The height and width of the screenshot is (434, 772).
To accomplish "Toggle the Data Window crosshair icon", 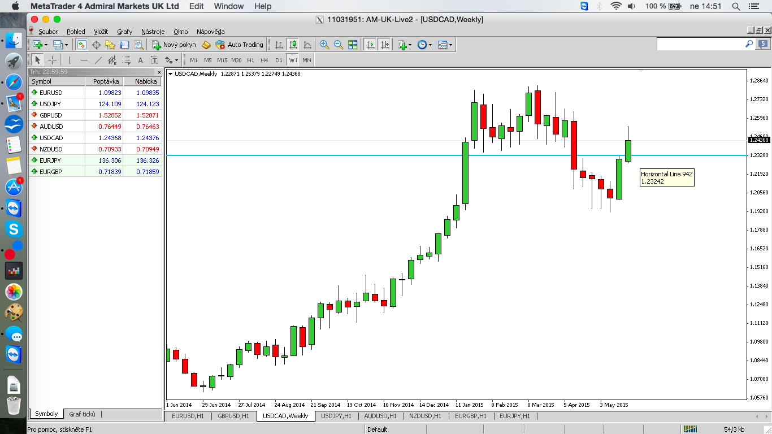I will [x=96, y=45].
